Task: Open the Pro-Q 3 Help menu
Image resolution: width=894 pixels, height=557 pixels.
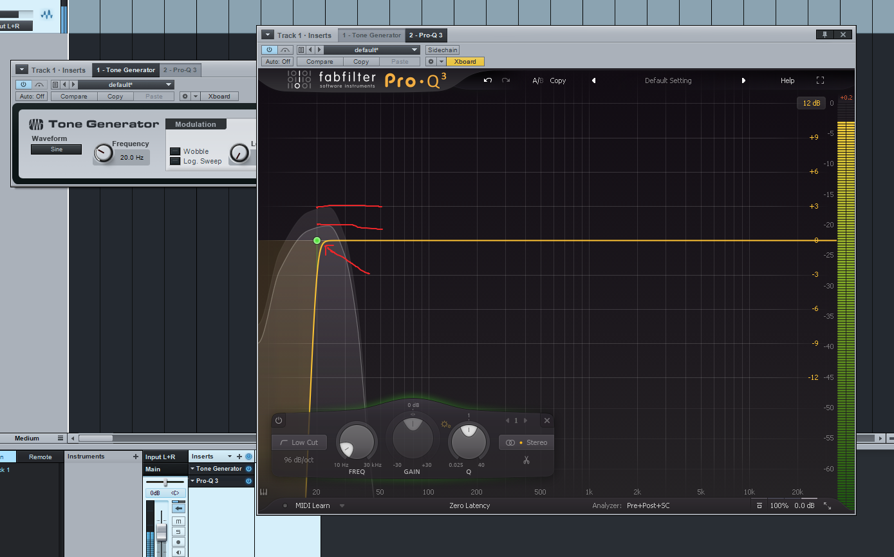Action: pos(788,80)
